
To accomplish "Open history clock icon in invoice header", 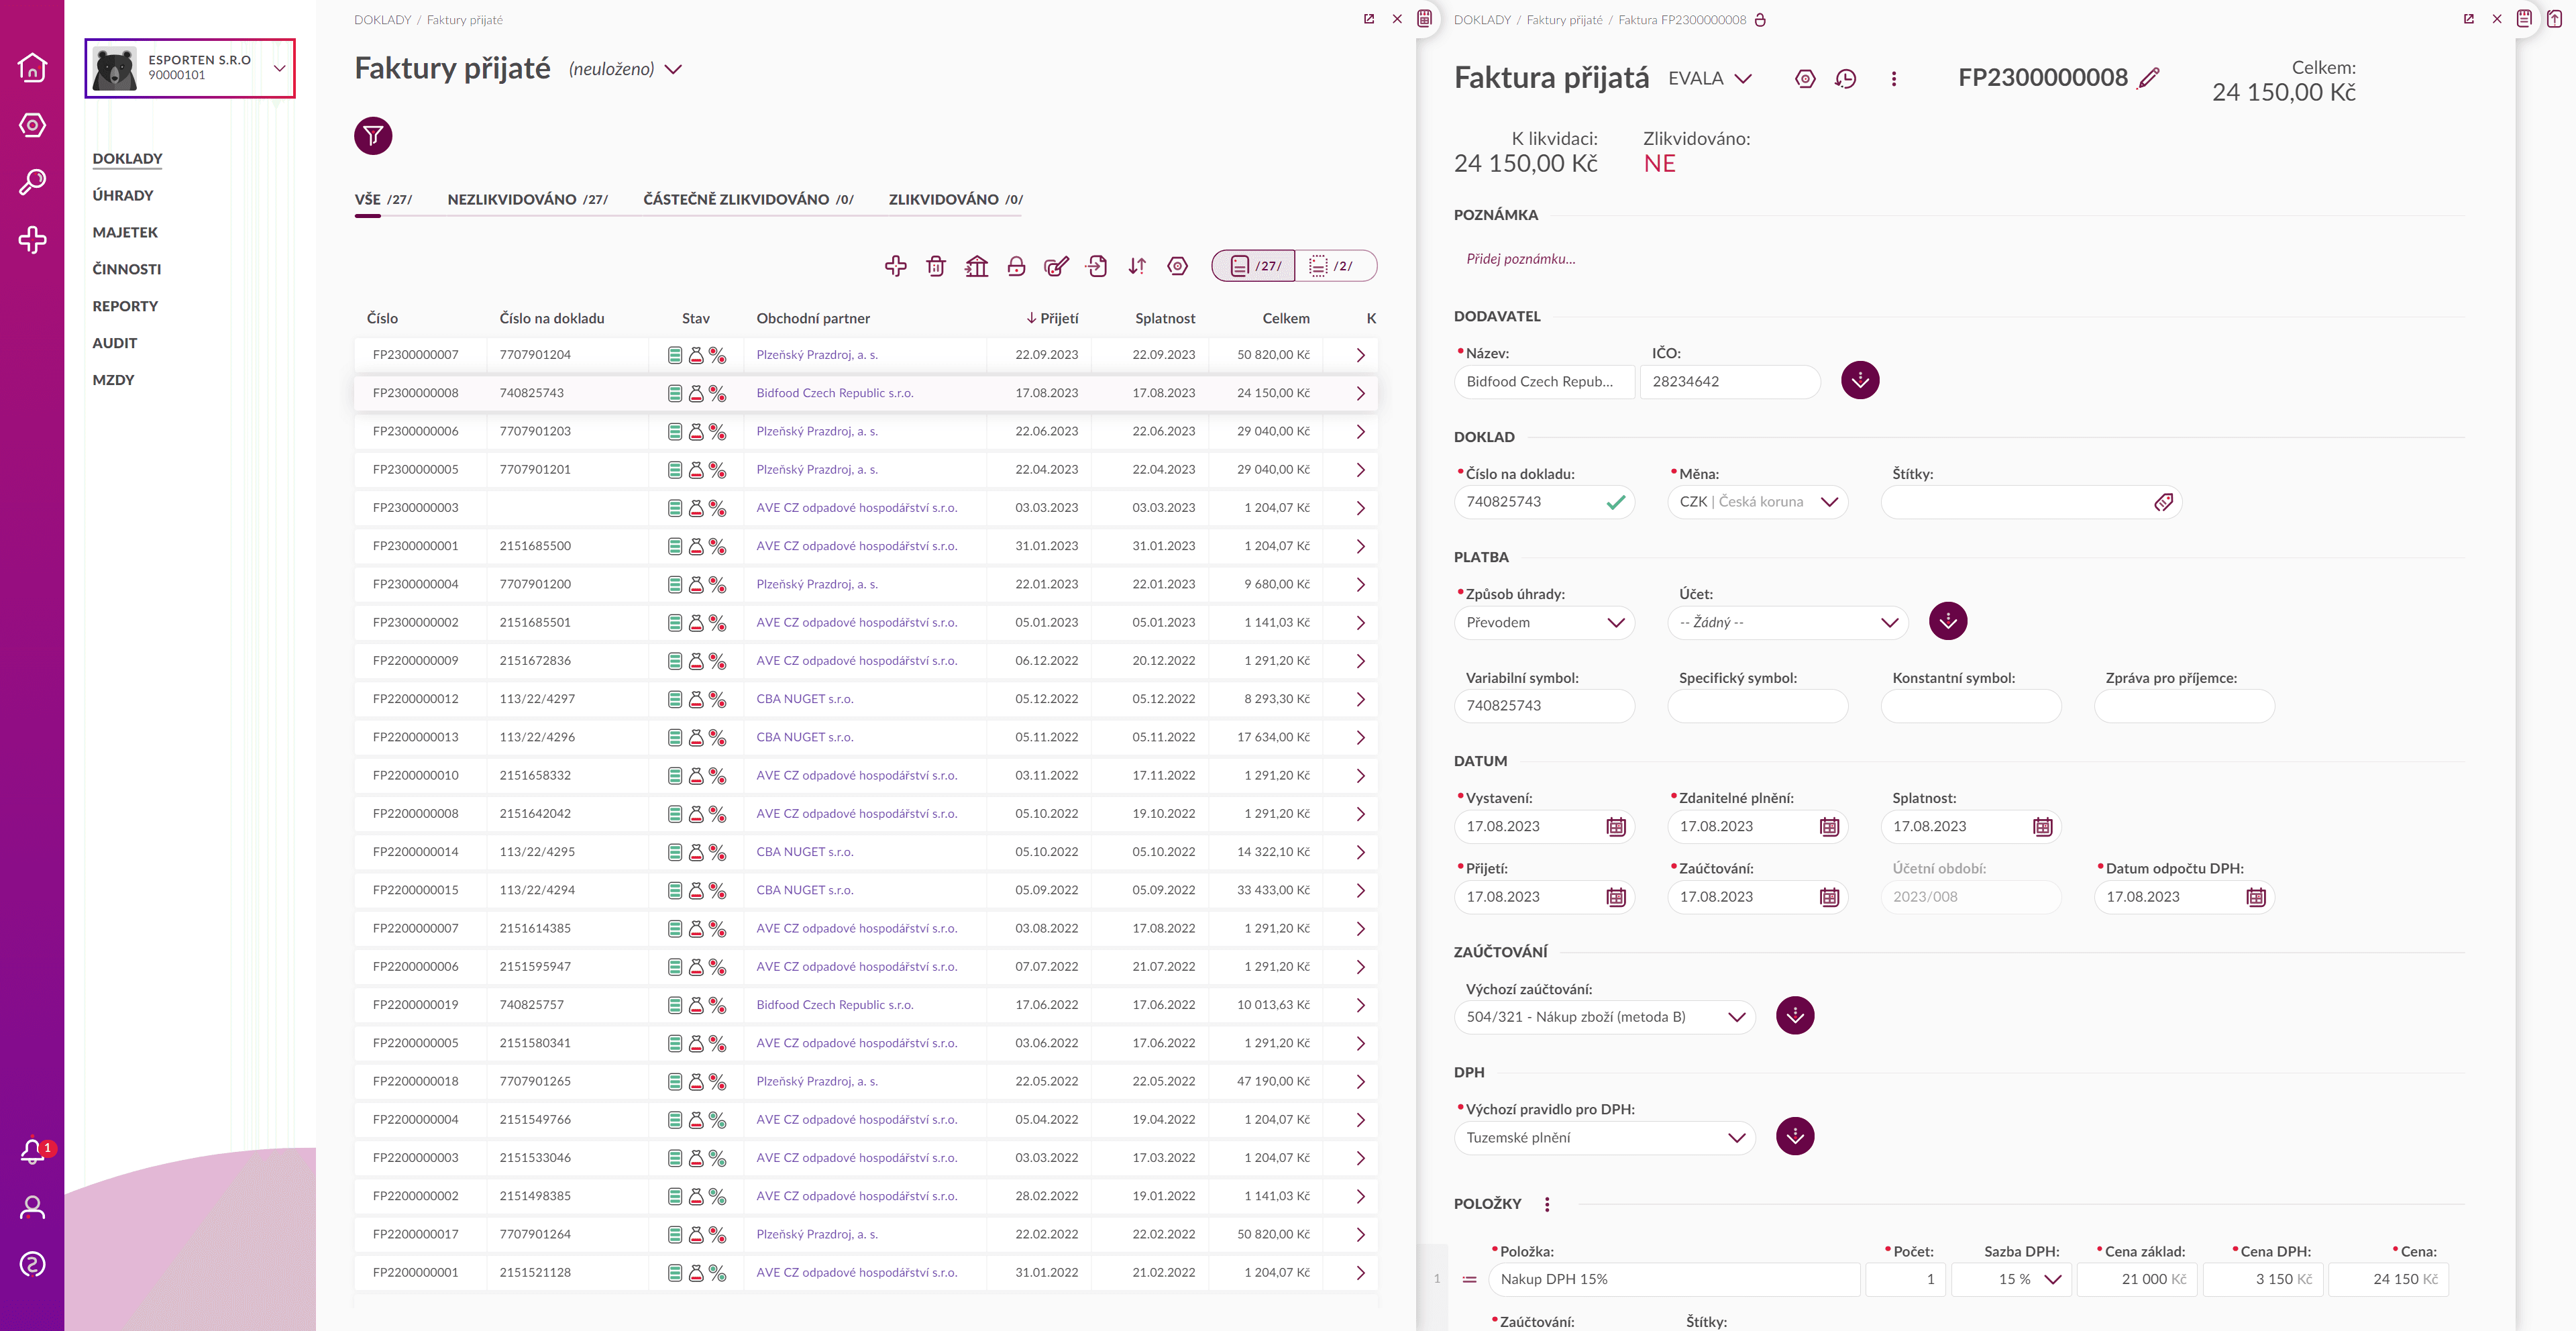I will click(1845, 78).
